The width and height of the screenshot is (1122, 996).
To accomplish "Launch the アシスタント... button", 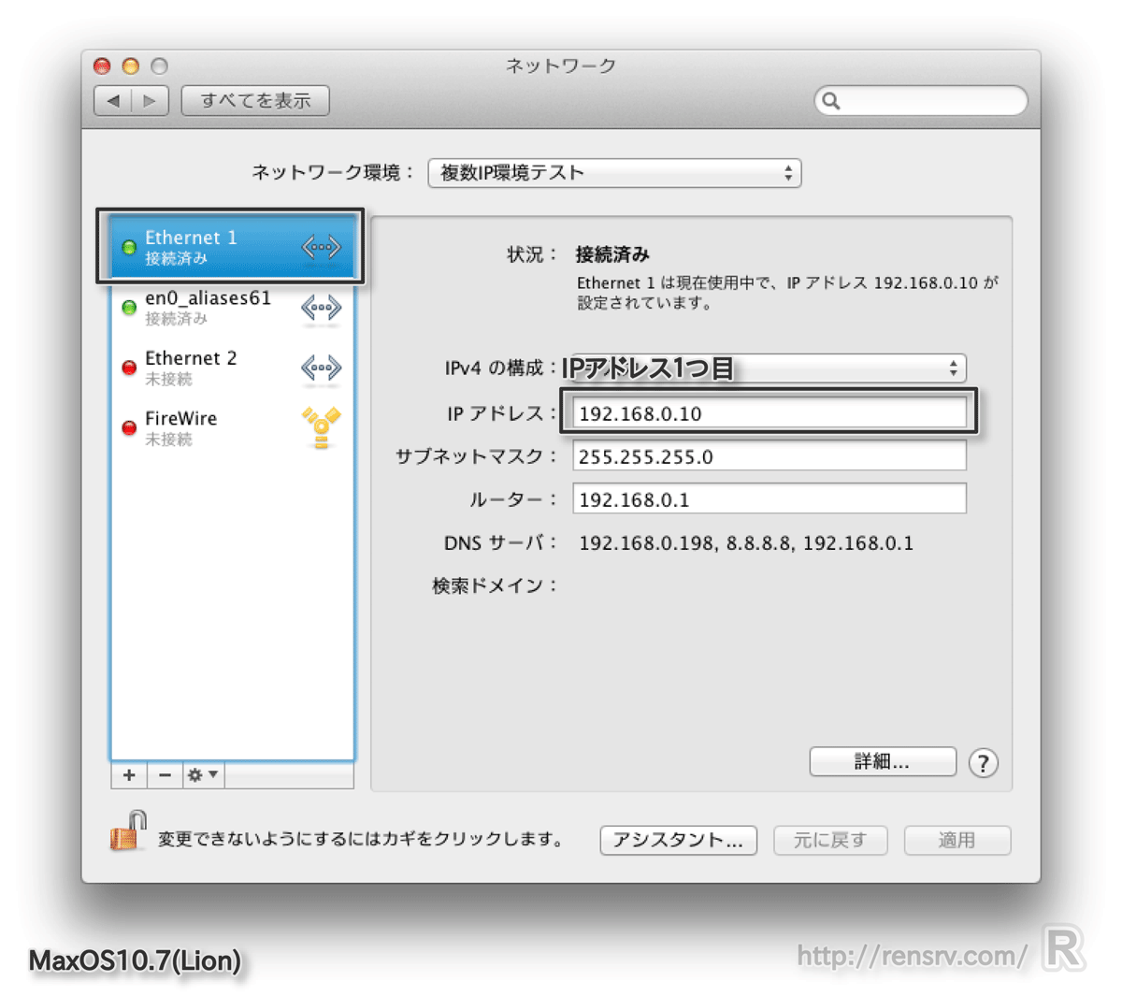I will [x=678, y=840].
